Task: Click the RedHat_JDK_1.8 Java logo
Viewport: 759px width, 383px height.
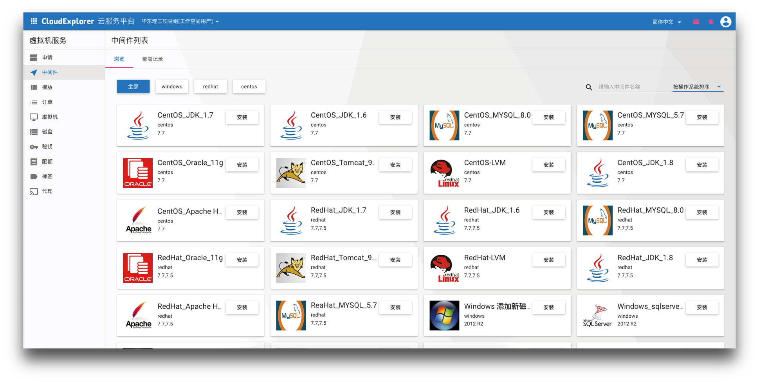Action: coord(598,268)
